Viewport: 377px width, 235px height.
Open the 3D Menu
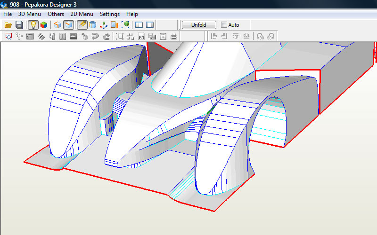point(30,14)
